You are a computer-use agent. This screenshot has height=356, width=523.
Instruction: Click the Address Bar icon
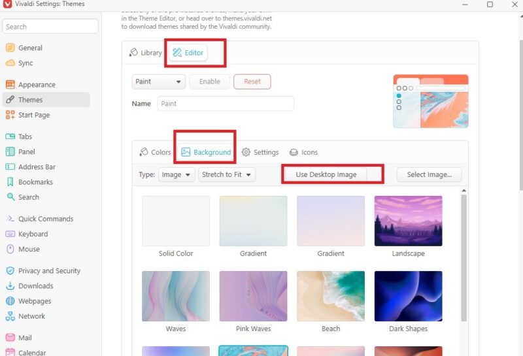point(10,167)
